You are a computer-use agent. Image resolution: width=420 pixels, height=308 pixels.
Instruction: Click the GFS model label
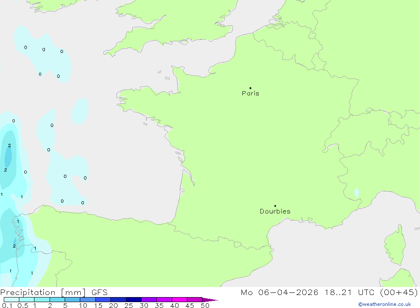100,292
